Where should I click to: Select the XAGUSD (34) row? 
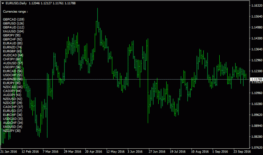pos(13,127)
